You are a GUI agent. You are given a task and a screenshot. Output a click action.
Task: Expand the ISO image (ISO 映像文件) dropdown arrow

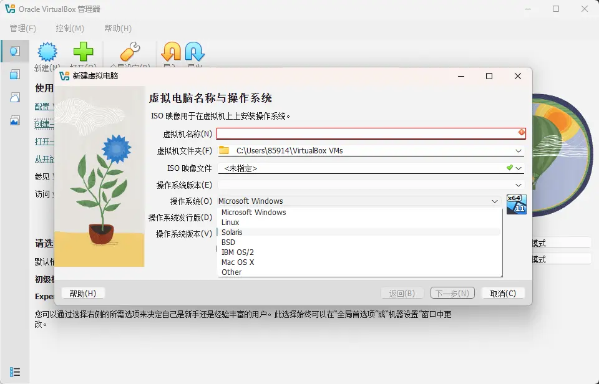(x=519, y=168)
